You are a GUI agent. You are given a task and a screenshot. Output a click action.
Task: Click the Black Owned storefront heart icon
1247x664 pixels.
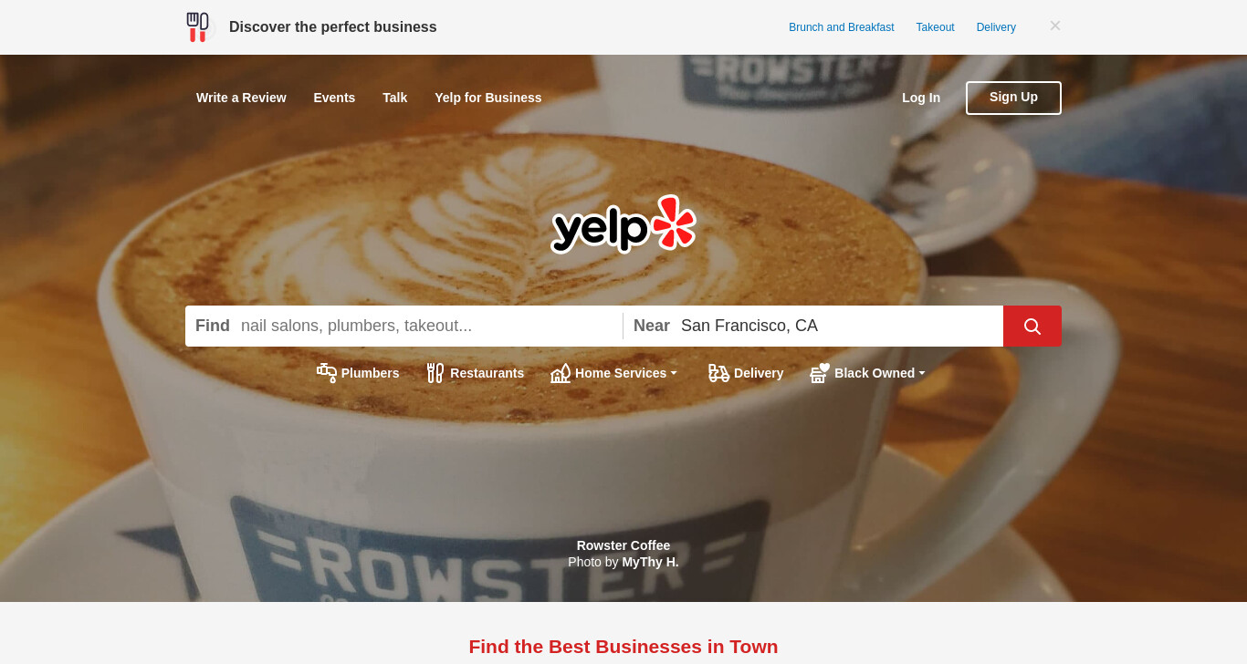pos(820,373)
